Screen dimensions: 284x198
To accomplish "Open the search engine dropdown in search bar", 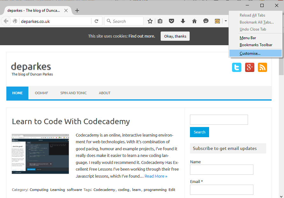I will pos(110,21).
